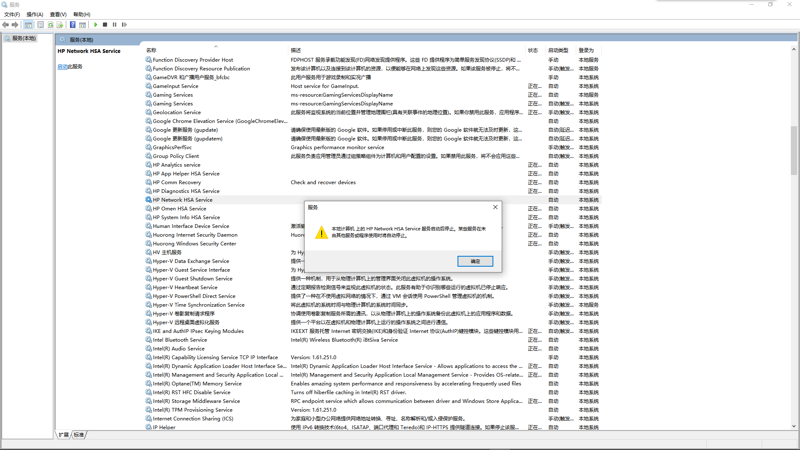Click the gear icon beside IP Helper
This screenshot has height=450, width=800.
[x=148, y=427]
